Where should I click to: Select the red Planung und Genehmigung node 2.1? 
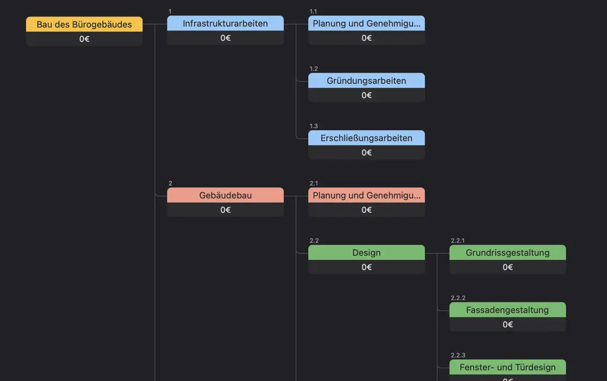(367, 195)
